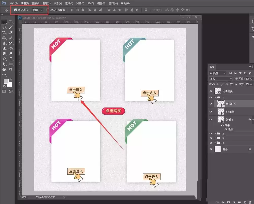Open the 滤镜(T) menu
Viewport: 254px width, 204px height.
point(80,3)
